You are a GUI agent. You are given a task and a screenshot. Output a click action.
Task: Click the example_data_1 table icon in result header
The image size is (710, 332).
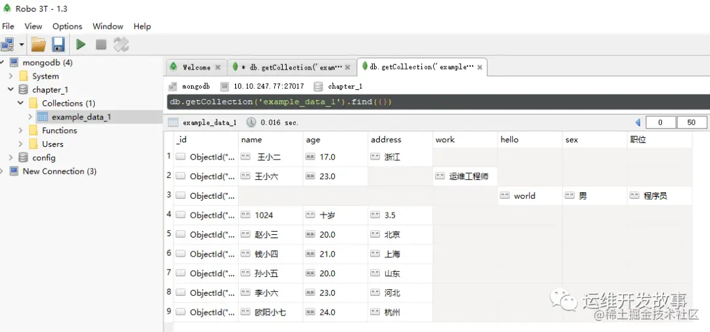pyautogui.click(x=173, y=123)
